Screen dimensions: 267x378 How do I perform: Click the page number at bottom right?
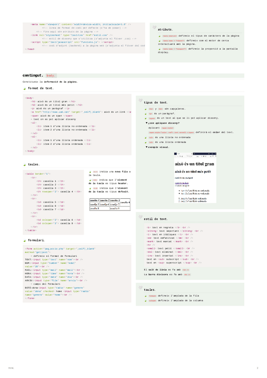click(257, 368)
